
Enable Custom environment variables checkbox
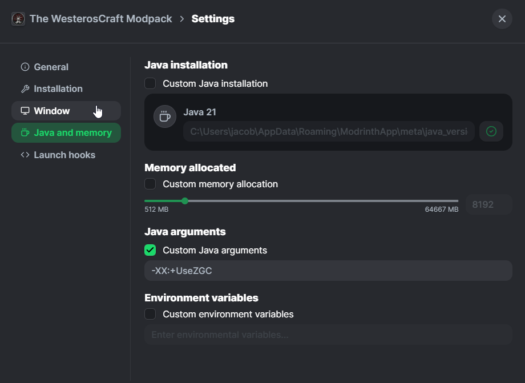[x=150, y=314]
